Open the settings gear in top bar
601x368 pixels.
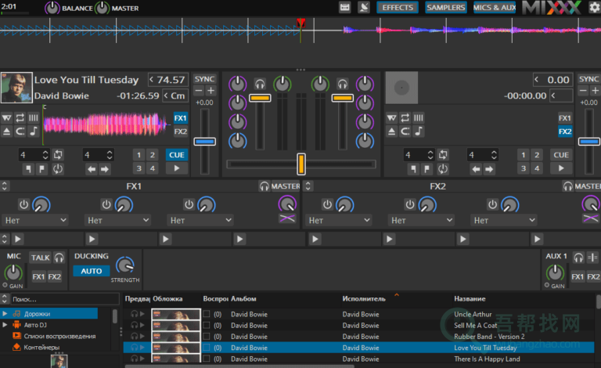click(x=594, y=8)
